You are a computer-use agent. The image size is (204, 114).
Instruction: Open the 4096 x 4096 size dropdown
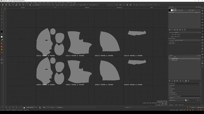(x=183, y=10)
